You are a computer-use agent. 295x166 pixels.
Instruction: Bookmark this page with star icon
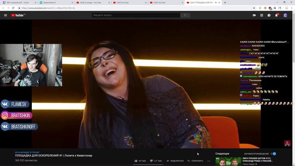coord(254,8)
